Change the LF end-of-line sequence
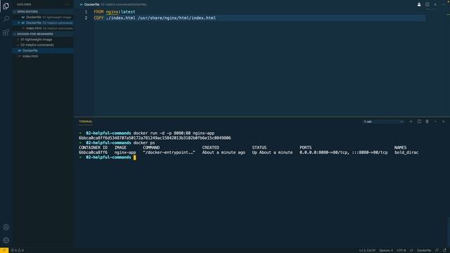 (x=411, y=250)
